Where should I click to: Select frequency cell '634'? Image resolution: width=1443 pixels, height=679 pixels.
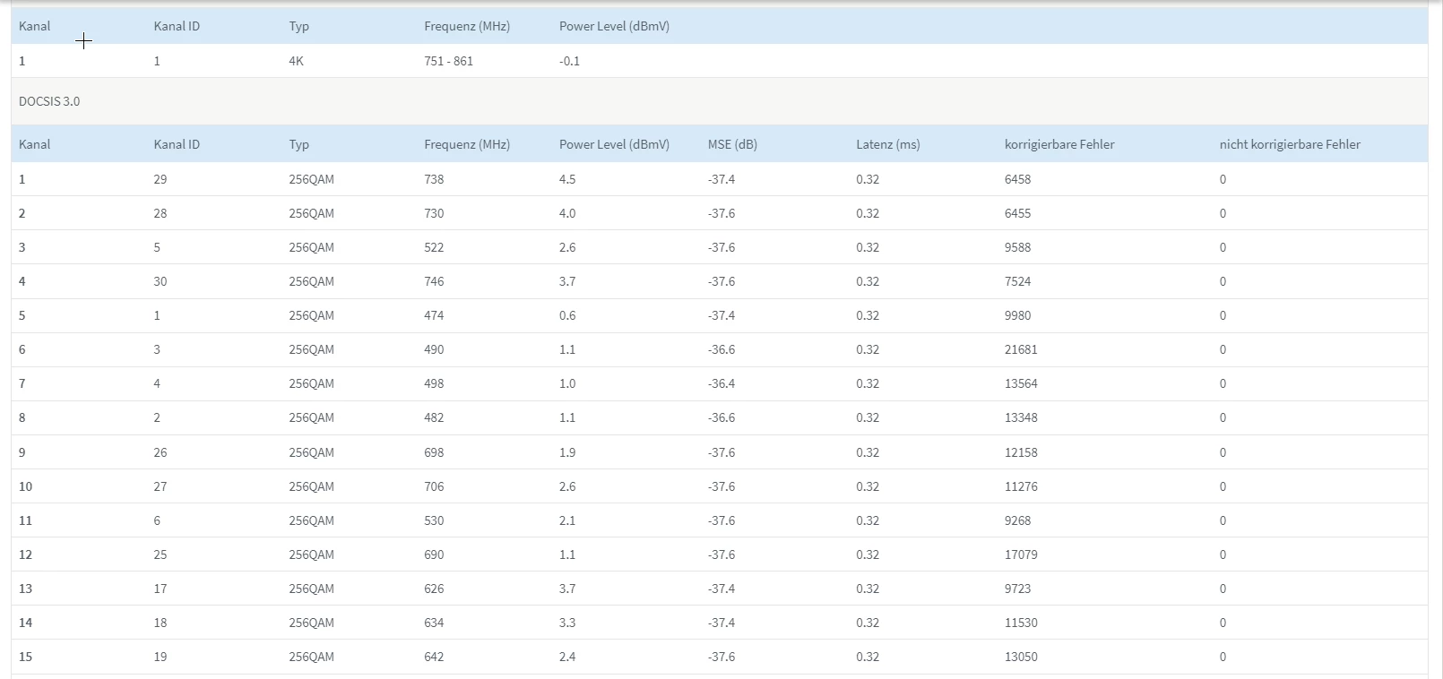pos(434,623)
